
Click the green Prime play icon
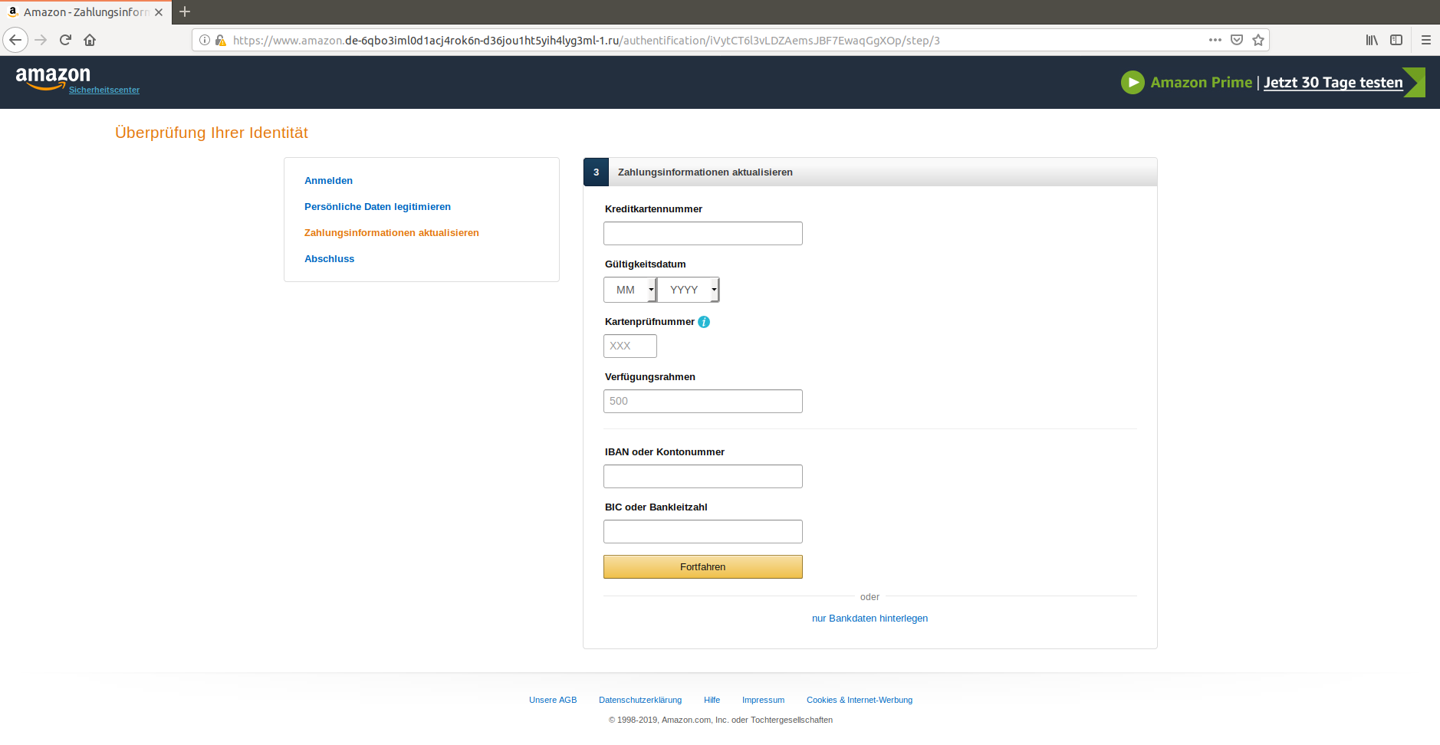pos(1133,82)
